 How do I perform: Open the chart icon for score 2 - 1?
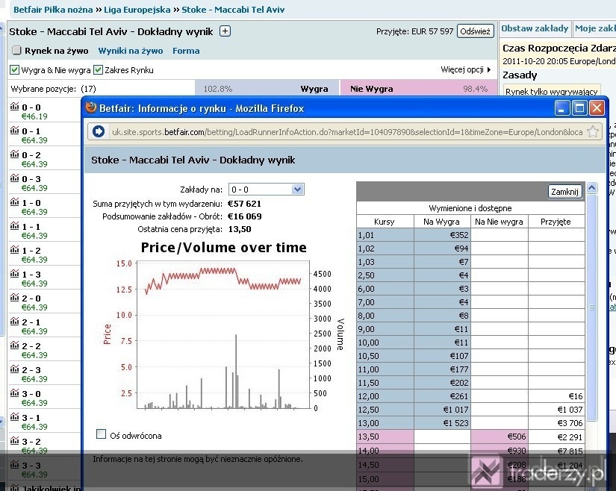pos(14,322)
